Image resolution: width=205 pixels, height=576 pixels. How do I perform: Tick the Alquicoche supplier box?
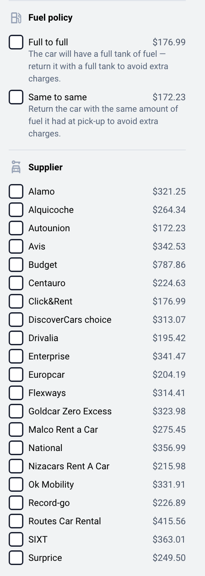point(16,210)
